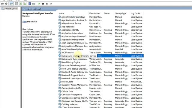Click gear icon of Cellular Time
Viewport: 192px width, 108px height.
[x=60, y=91]
